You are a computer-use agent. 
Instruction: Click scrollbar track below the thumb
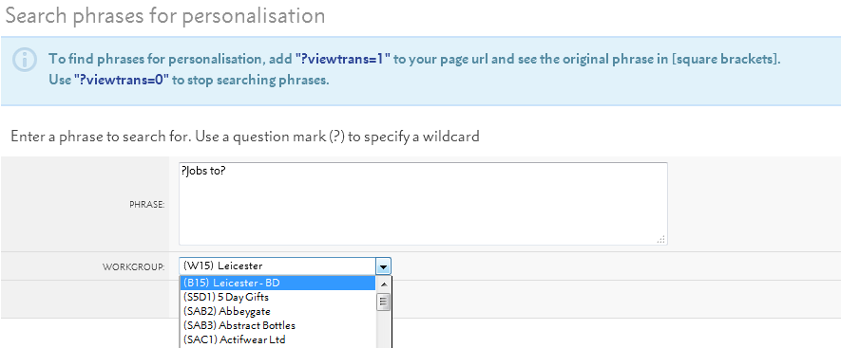[x=384, y=329]
